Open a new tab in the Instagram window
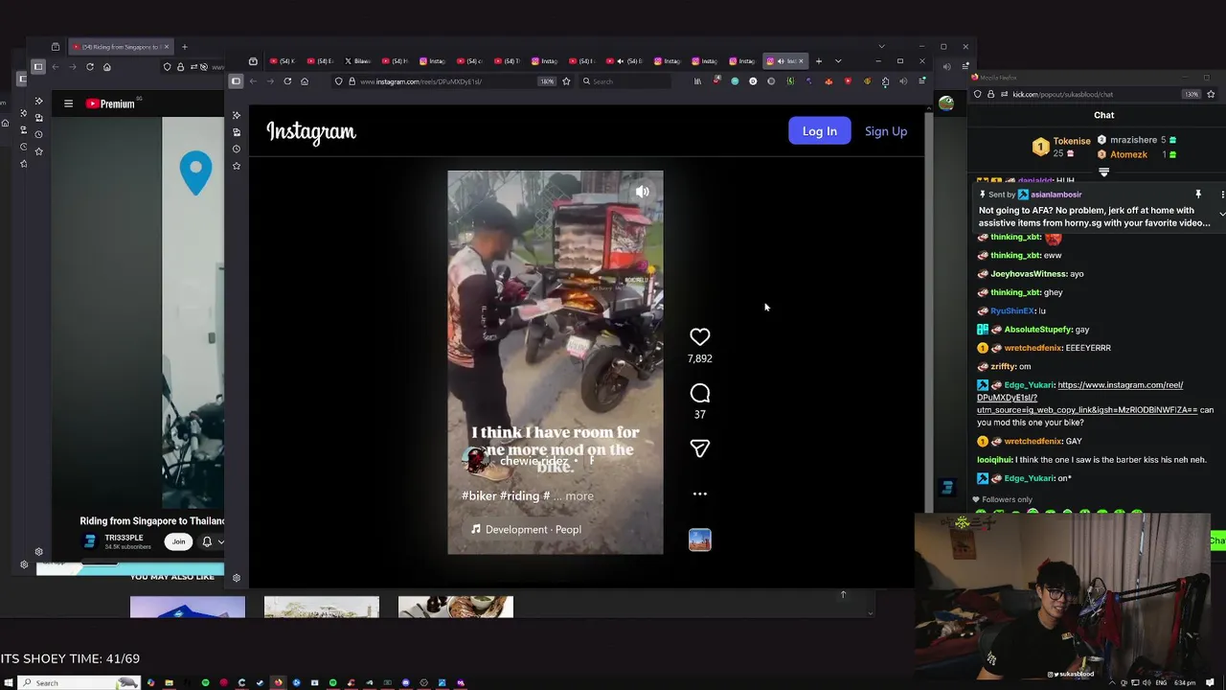The image size is (1226, 690). click(x=818, y=61)
